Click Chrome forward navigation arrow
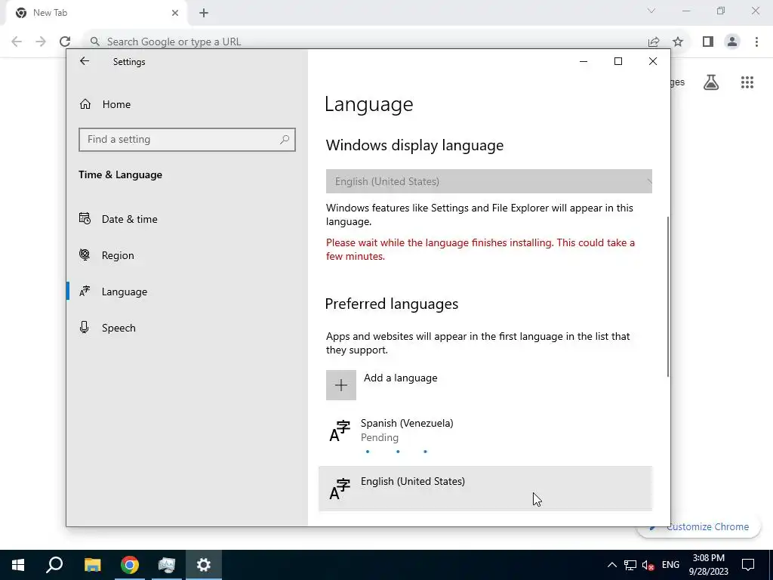The image size is (773, 580). click(41, 42)
